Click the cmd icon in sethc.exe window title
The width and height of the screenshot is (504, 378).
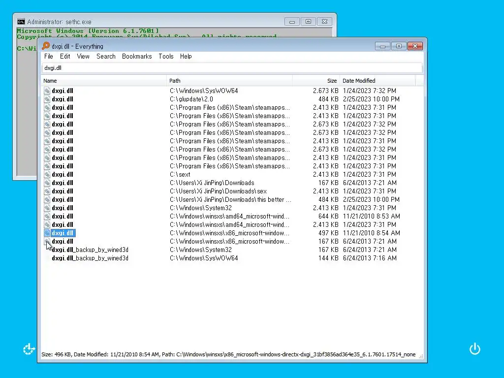pos(21,22)
